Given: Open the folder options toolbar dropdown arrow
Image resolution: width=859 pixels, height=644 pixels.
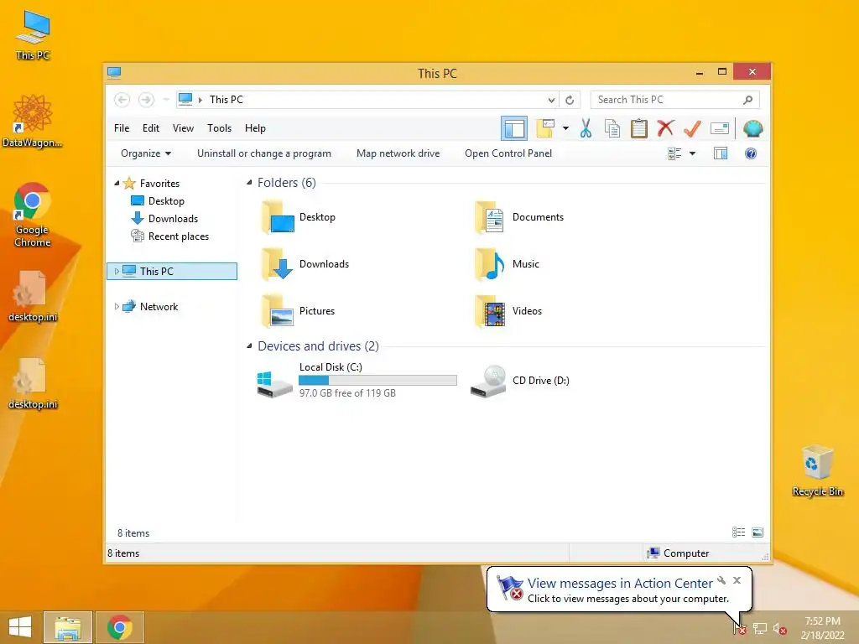Looking at the screenshot, I should pyautogui.click(x=566, y=128).
